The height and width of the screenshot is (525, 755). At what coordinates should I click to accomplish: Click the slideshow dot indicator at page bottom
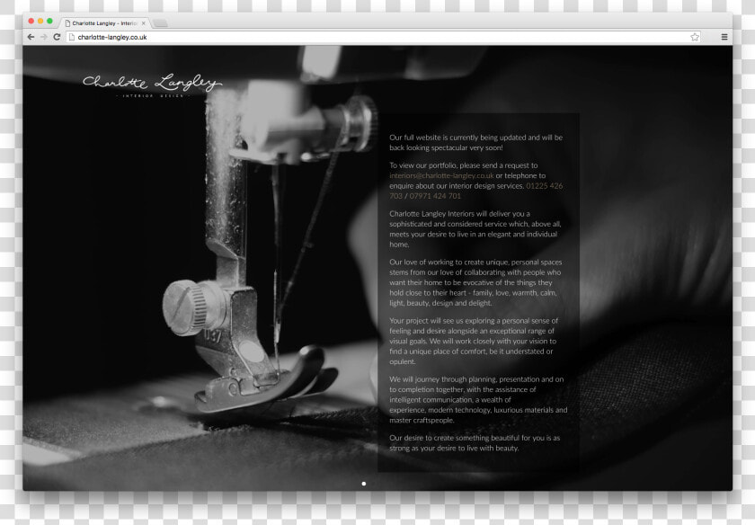click(363, 484)
